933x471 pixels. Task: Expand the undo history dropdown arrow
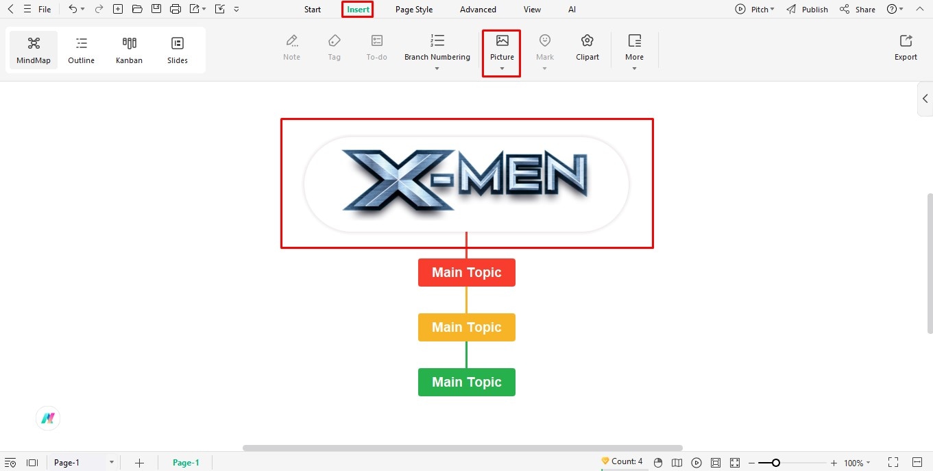[83, 10]
